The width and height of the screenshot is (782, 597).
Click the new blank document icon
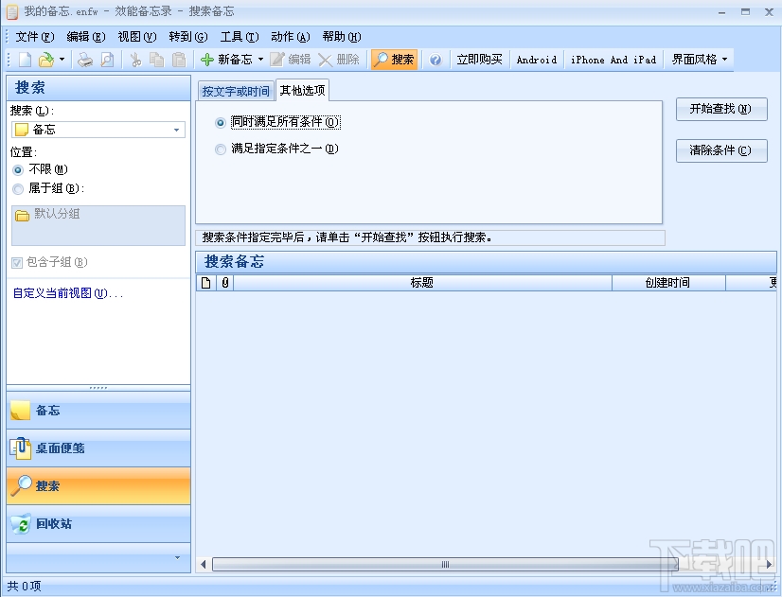click(x=25, y=60)
